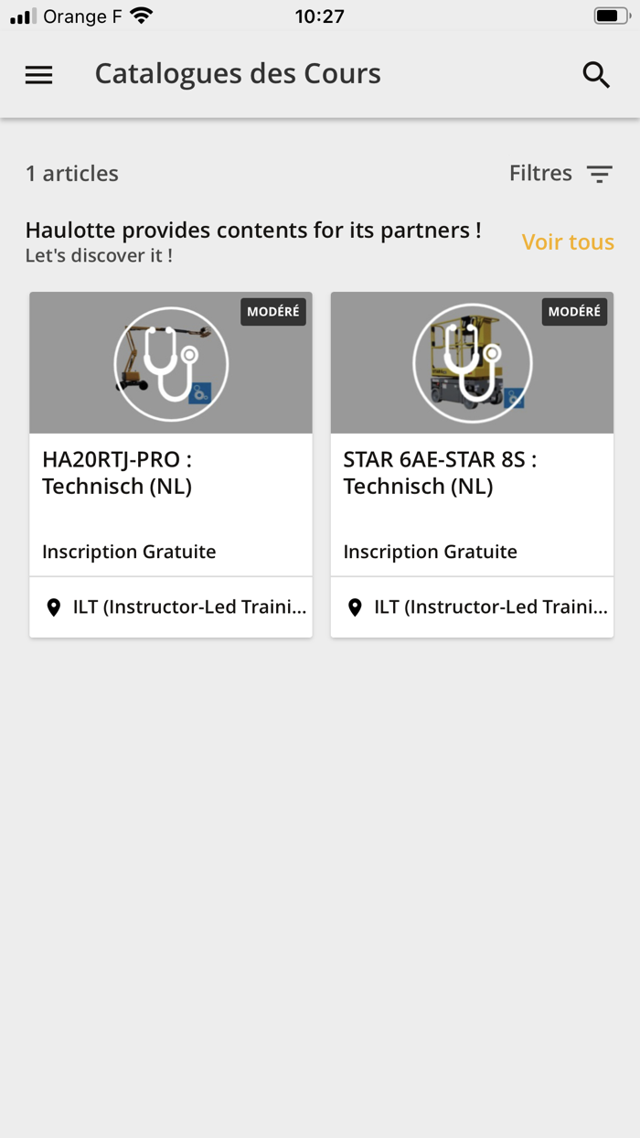This screenshot has height=1138, width=640.
Task: Select STAR 6AE-STAR 8S : Technisch (NL) title
Action: point(440,473)
